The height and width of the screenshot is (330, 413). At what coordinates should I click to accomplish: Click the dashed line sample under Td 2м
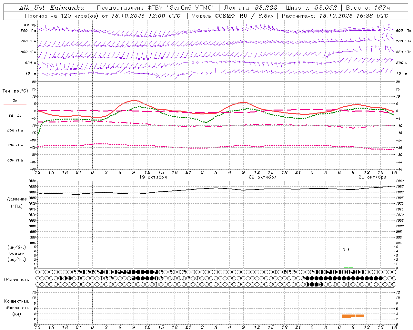pyautogui.click(x=14, y=119)
